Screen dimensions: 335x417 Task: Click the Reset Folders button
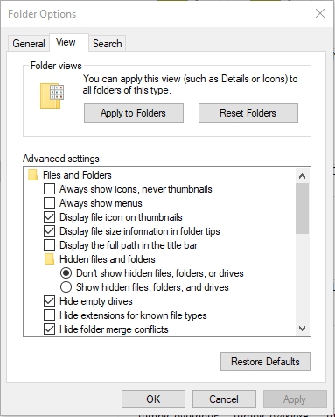click(248, 113)
